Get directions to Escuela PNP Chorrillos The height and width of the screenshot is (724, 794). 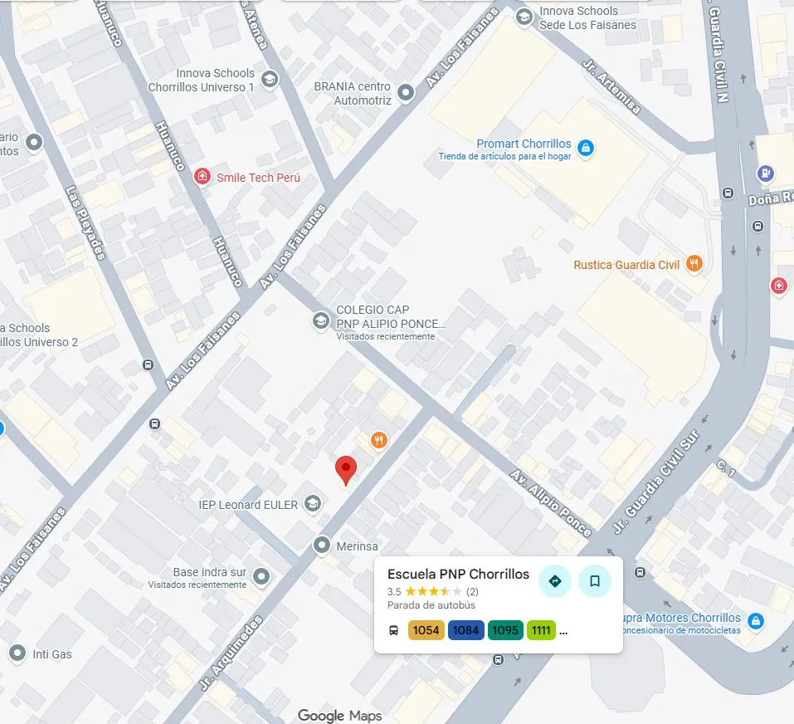pyautogui.click(x=555, y=581)
